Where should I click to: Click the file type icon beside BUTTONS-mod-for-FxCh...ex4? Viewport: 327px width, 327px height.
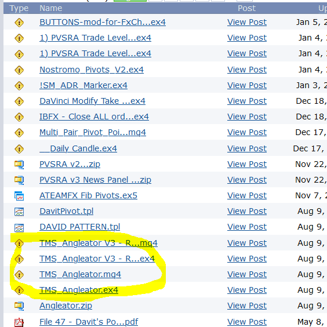click(x=19, y=23)
